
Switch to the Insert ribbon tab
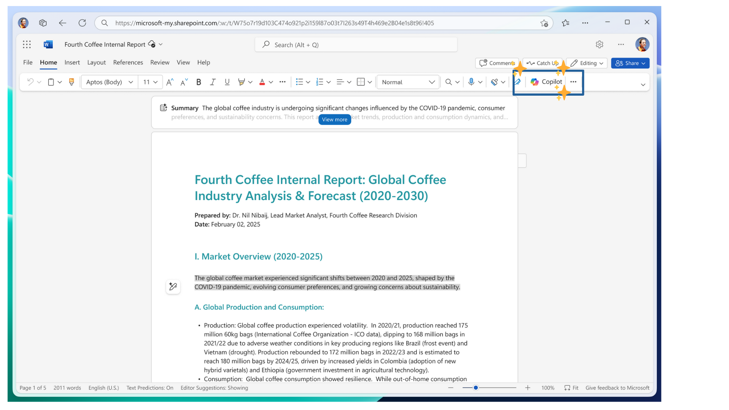click(x=72, y=62)
